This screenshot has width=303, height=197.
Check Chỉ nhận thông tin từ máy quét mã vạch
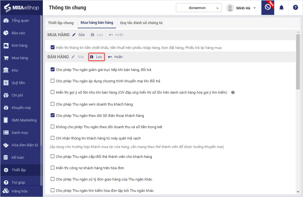click(52, 138)
